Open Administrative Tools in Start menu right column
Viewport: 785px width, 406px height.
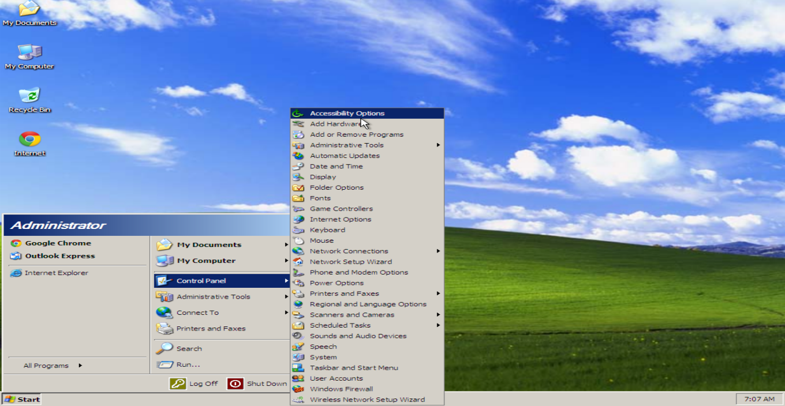[x=222, y=296]
